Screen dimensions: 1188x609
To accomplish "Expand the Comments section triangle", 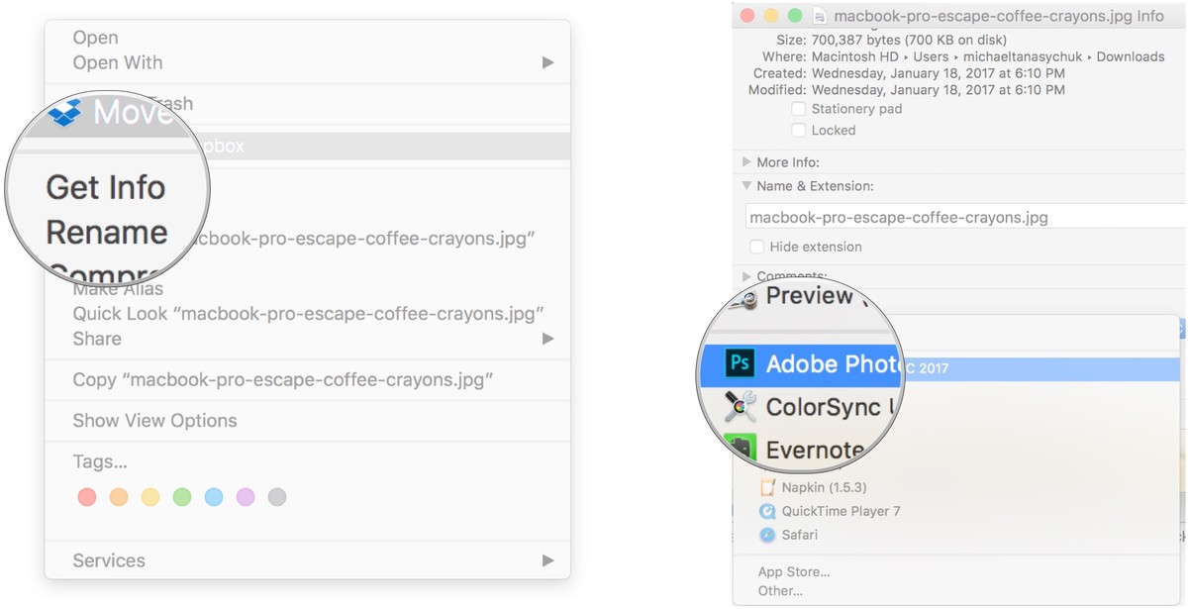I will coord(746,276).
